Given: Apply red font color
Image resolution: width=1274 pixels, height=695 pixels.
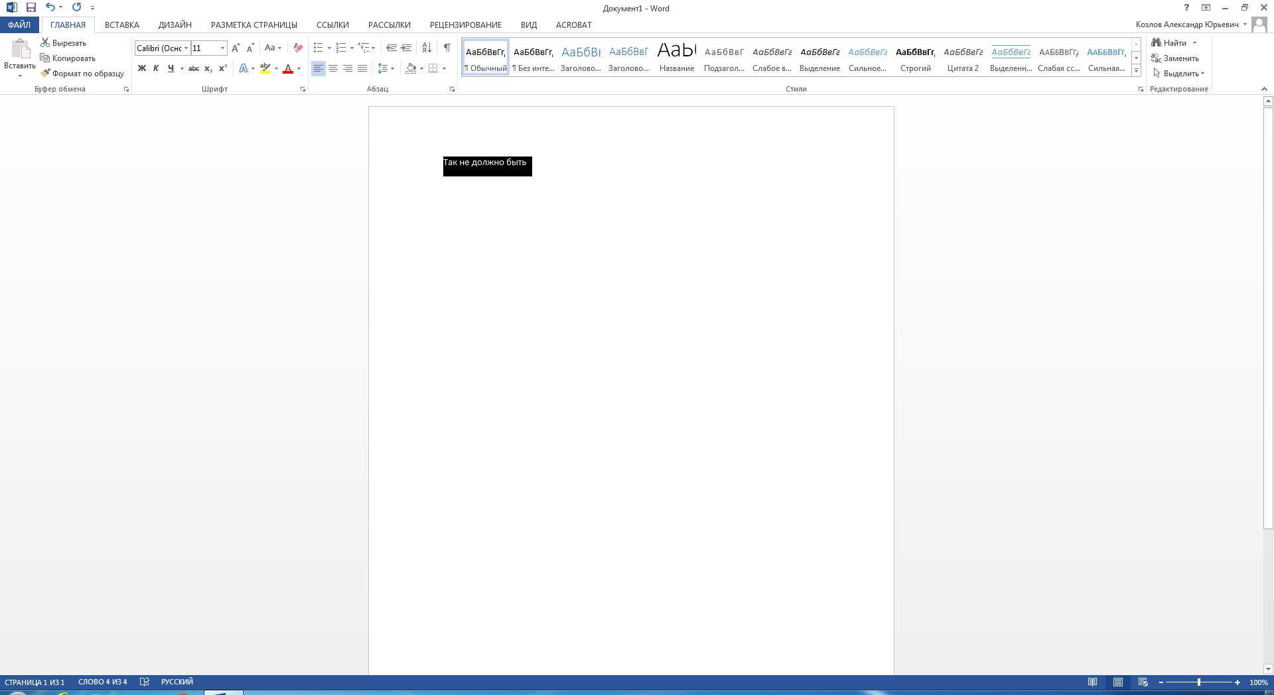Looking at the screenshot, I should [288, 68].
